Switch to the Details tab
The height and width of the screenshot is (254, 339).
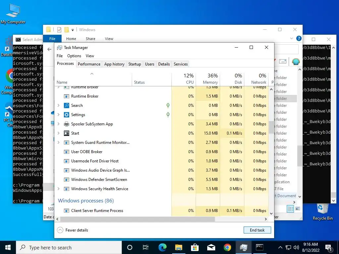point(164,64)
